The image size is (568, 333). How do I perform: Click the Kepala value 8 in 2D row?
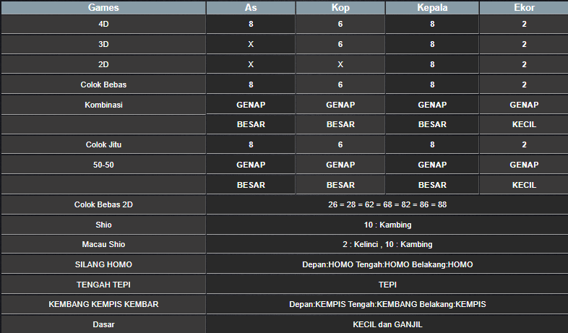coord(432,65)
